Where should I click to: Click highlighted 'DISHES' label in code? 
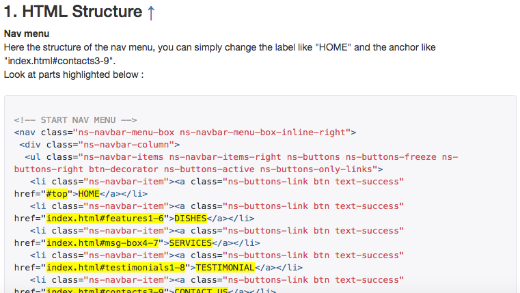click(191, 218)
